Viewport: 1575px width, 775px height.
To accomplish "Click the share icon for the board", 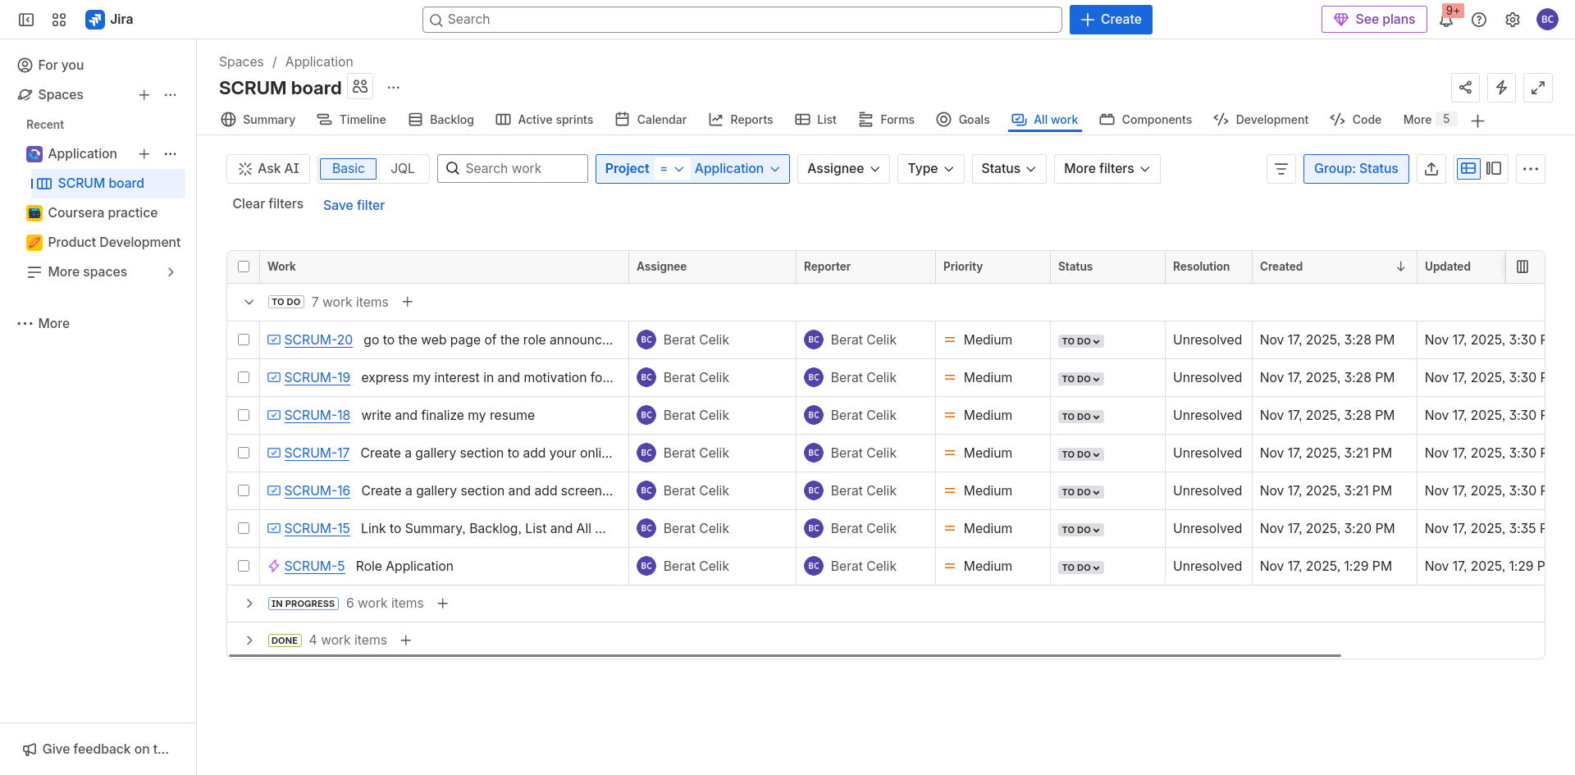I will point(1465,88).
